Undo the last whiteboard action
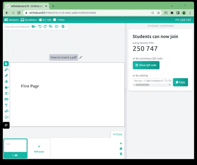Viewport: 197px width, 165px height. pos(40,26)
